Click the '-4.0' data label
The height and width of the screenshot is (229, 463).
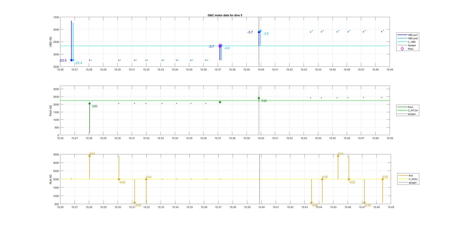click(x=227, y=48)
